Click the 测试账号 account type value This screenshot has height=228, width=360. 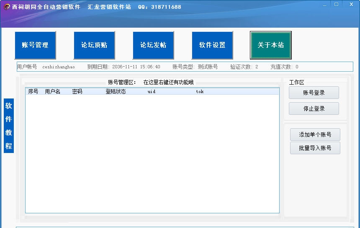(208, 67)
